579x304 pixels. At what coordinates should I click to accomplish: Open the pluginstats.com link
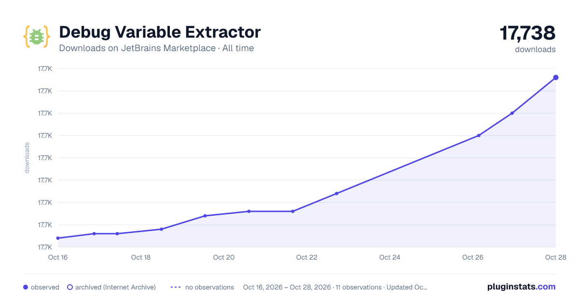(521, 287)
